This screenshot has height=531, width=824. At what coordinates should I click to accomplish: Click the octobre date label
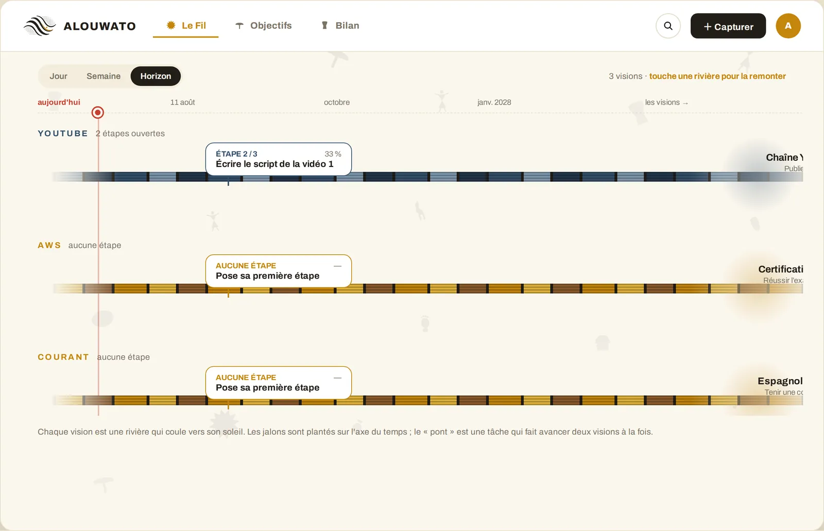pos(337,102)
